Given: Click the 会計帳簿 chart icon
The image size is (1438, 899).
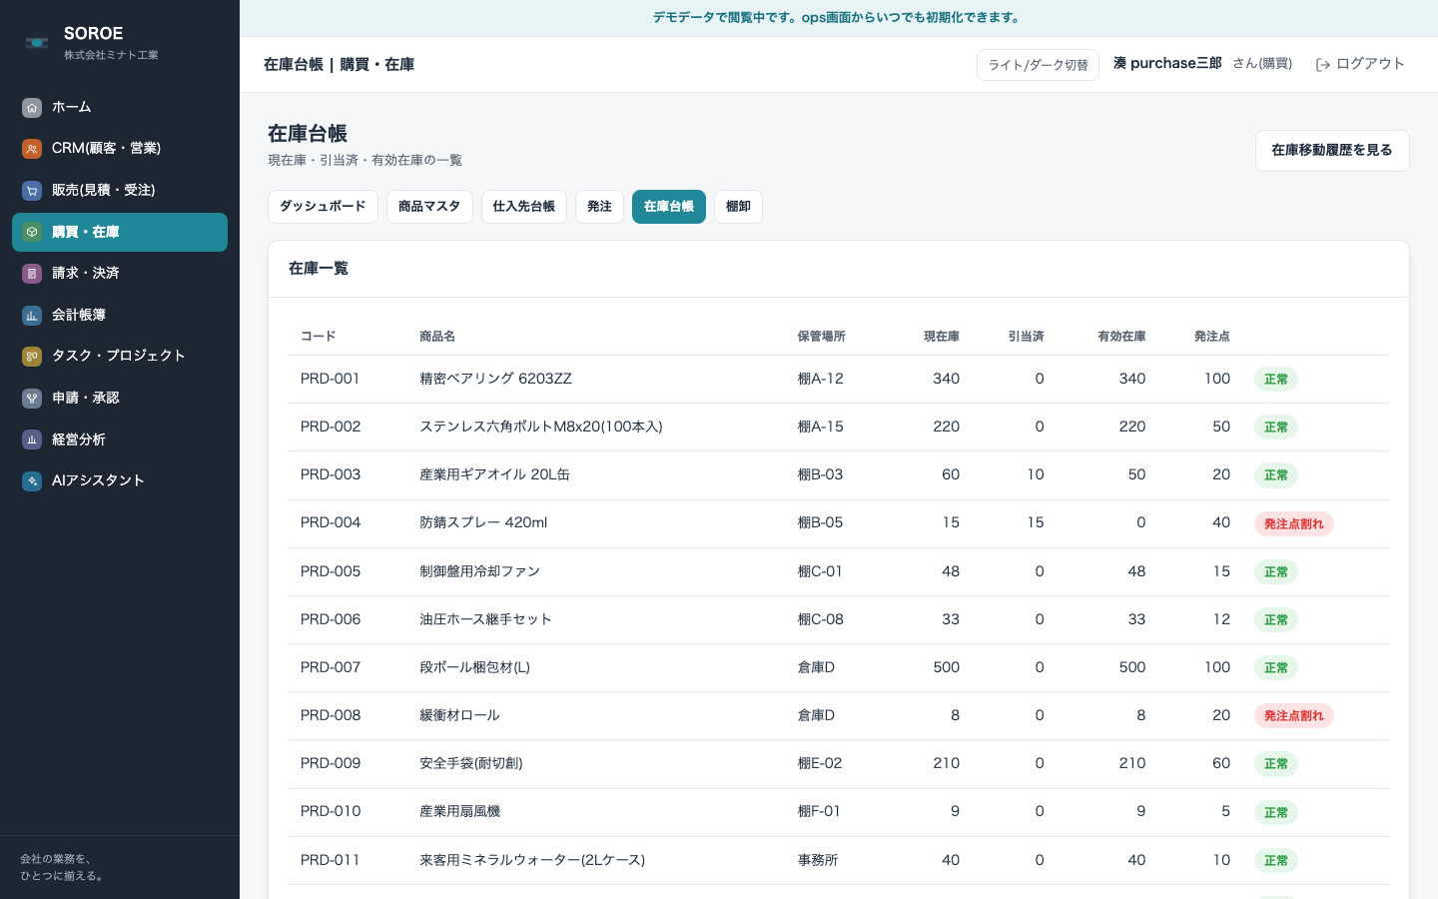Looking at the screenshot, I should point(32,316).
